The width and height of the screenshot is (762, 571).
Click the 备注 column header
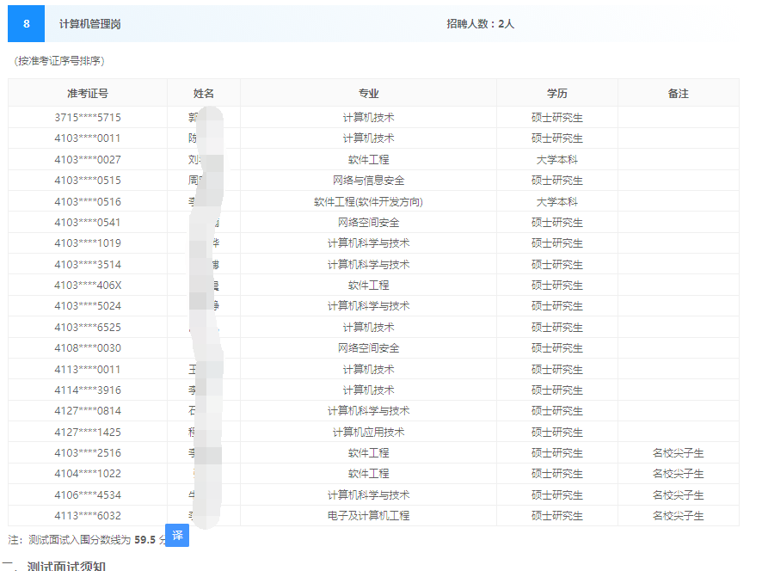pyautogui.click(x=678, y=94)
